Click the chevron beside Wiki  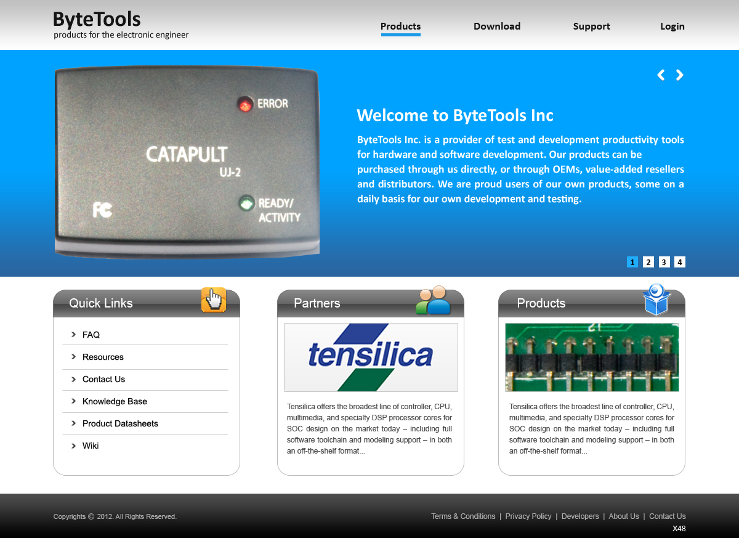[74, 446]
